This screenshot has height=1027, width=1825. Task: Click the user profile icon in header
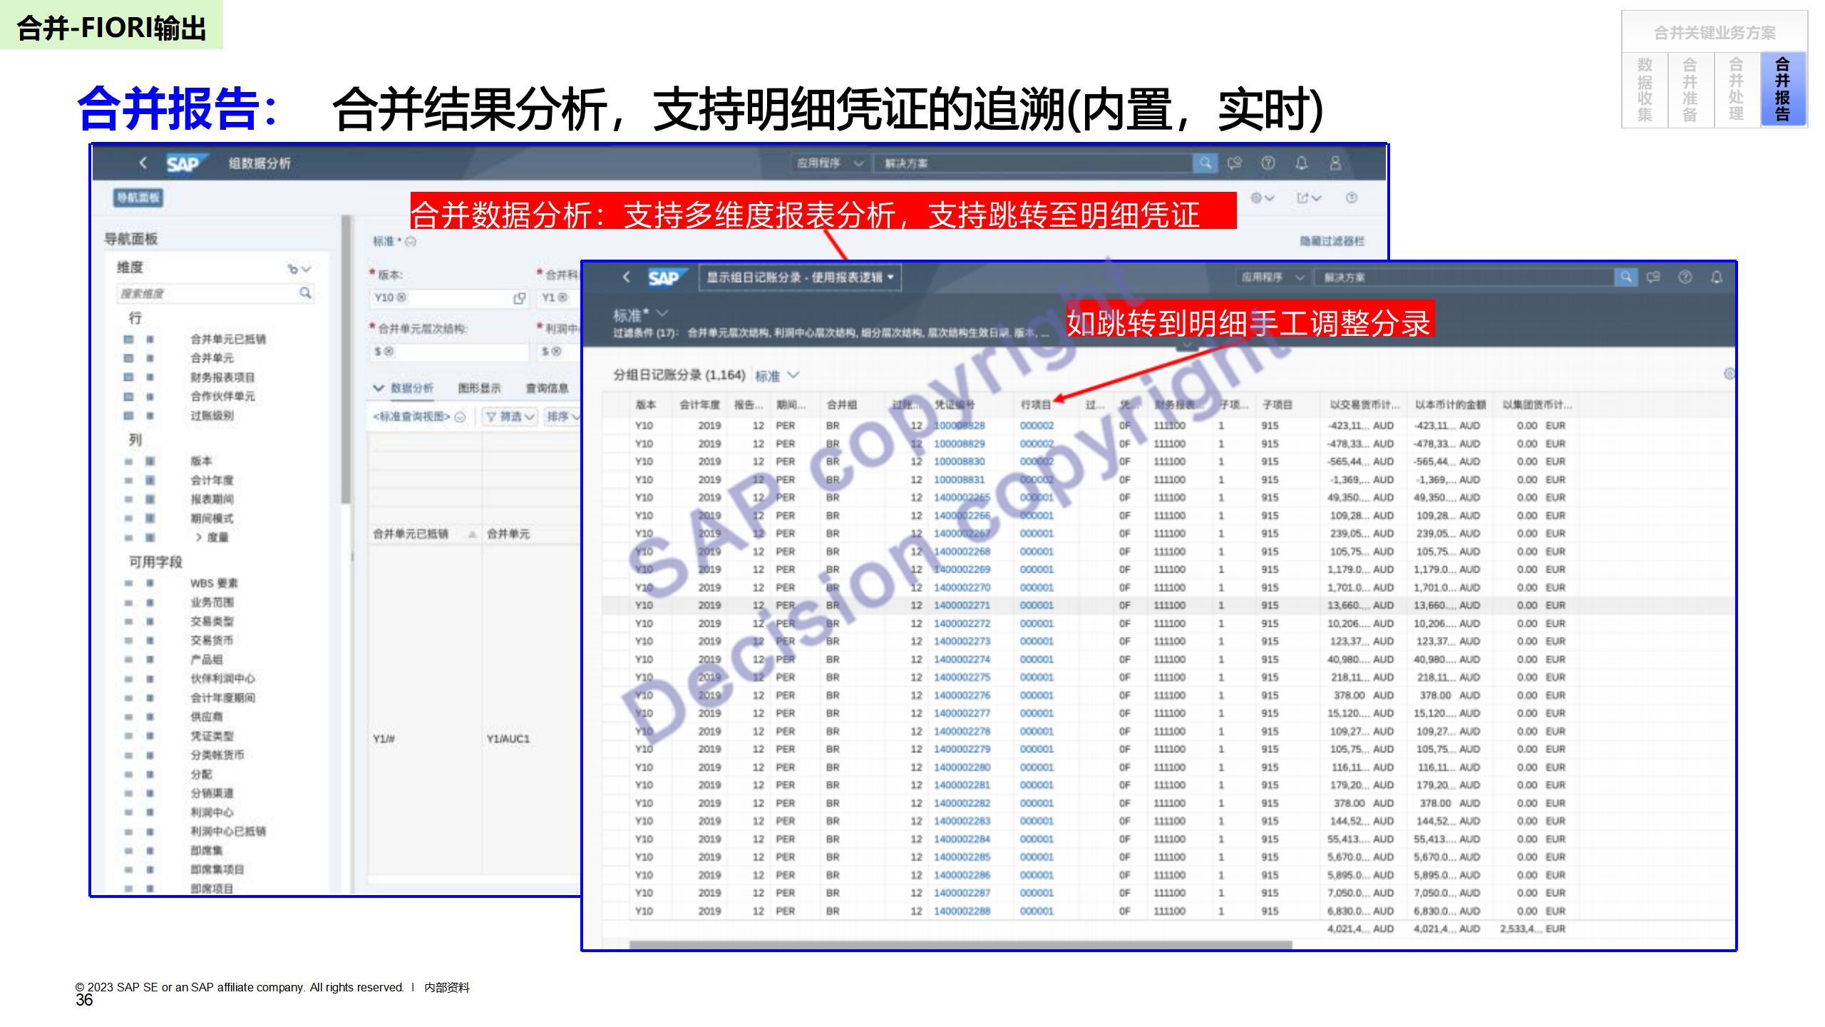1335,163
